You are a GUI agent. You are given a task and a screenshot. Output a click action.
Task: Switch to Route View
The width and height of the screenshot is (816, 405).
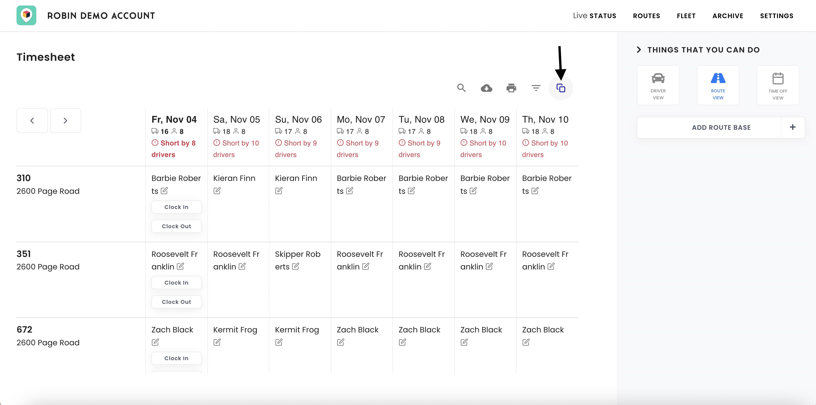tap(718, 85)
